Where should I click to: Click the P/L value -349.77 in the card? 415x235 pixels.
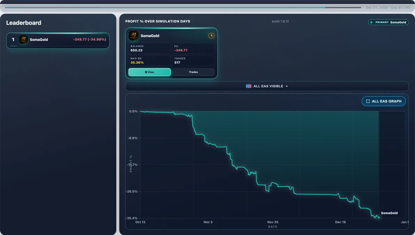pos(181,50)
